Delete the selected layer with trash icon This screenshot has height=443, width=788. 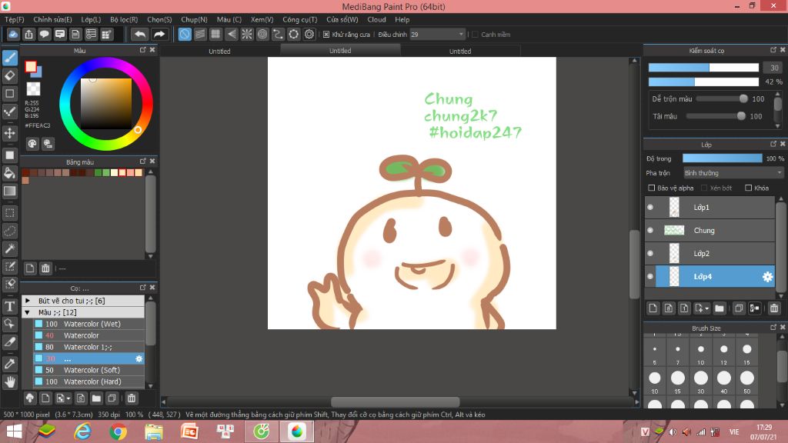tap(774, 308)
